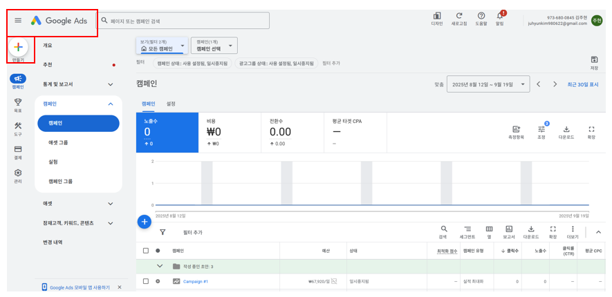This screenshot has width=612, height=297.
Task: Select the 노출수 metric card
Action: tap(167, 133)
